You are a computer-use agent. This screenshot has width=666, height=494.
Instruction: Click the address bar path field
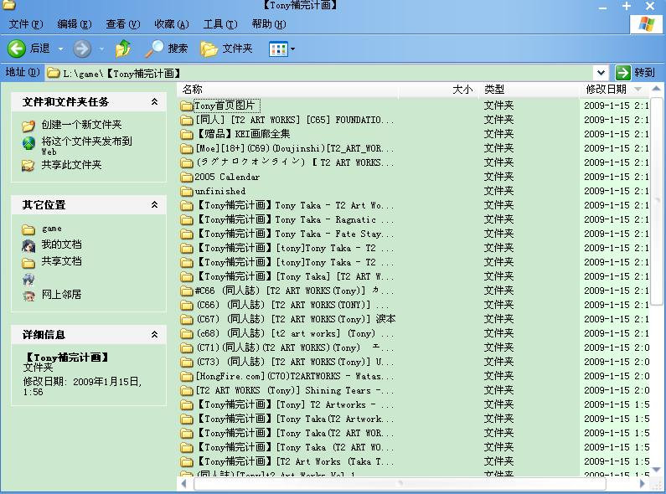tap(319, 73)
